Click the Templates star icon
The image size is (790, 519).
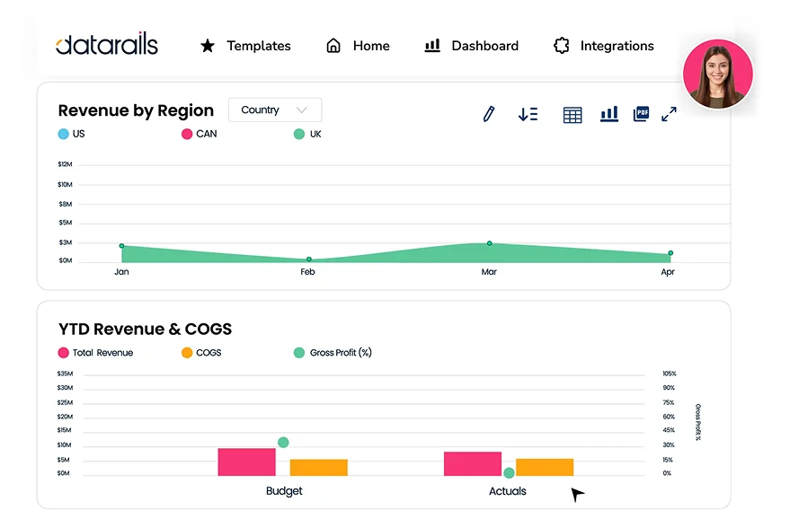click(x=208, y=45)
